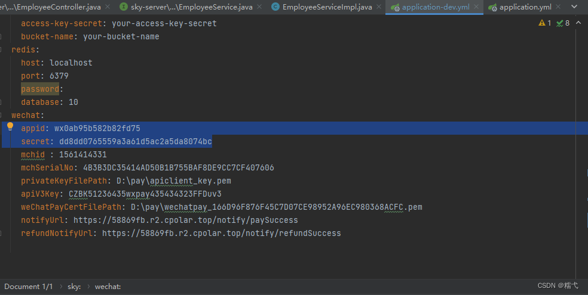This screenshot has height=295, width=588.
Task: Click the interface icon on EmployeeService.java tab
Action: pos(123,7)
